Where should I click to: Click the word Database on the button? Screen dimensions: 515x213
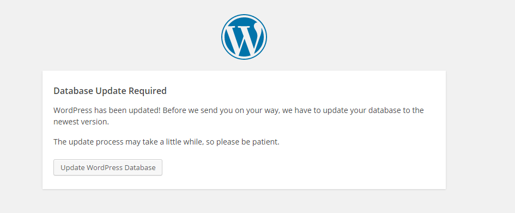pos(140,167)
